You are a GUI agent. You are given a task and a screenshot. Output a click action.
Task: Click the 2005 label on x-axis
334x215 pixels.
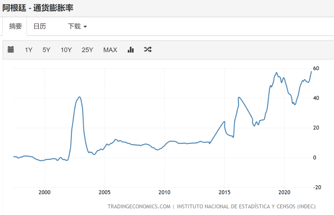point(105,192)
